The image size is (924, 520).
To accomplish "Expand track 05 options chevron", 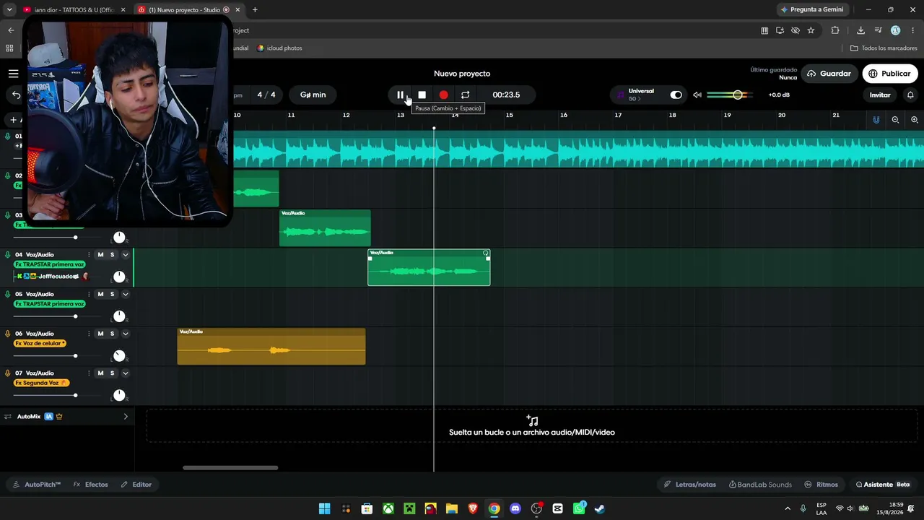I will coord(125,294).
